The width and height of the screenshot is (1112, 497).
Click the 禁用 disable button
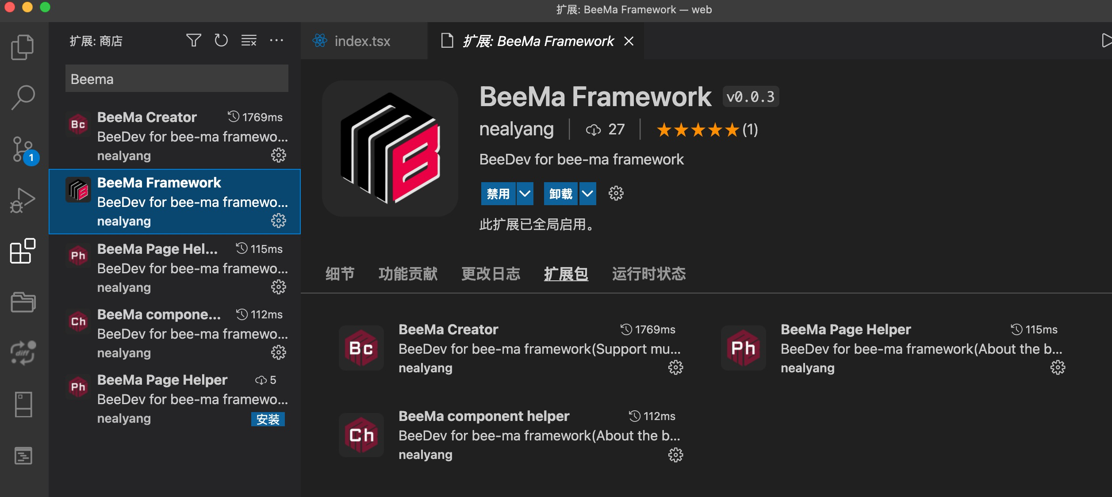498,194
